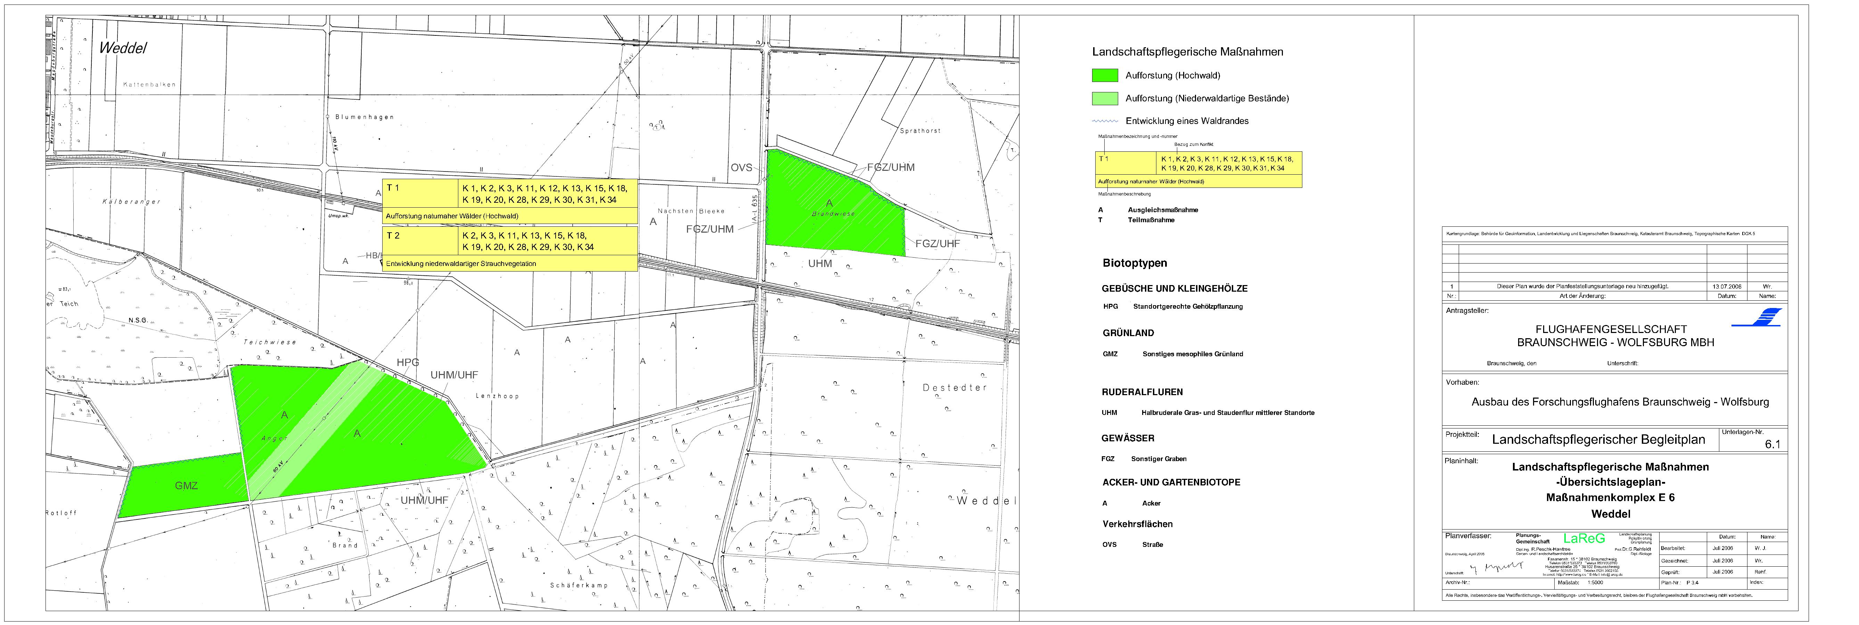Click 'Teilmaßnahme' legend definition
1859x625 pixels.
pyautogui.click(x=1151, y=220)
